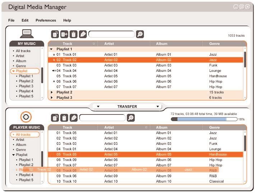Click the '15 tracks' count beside Playlist 2
This screenshot has width=255, height=193.
pos(217,92)
